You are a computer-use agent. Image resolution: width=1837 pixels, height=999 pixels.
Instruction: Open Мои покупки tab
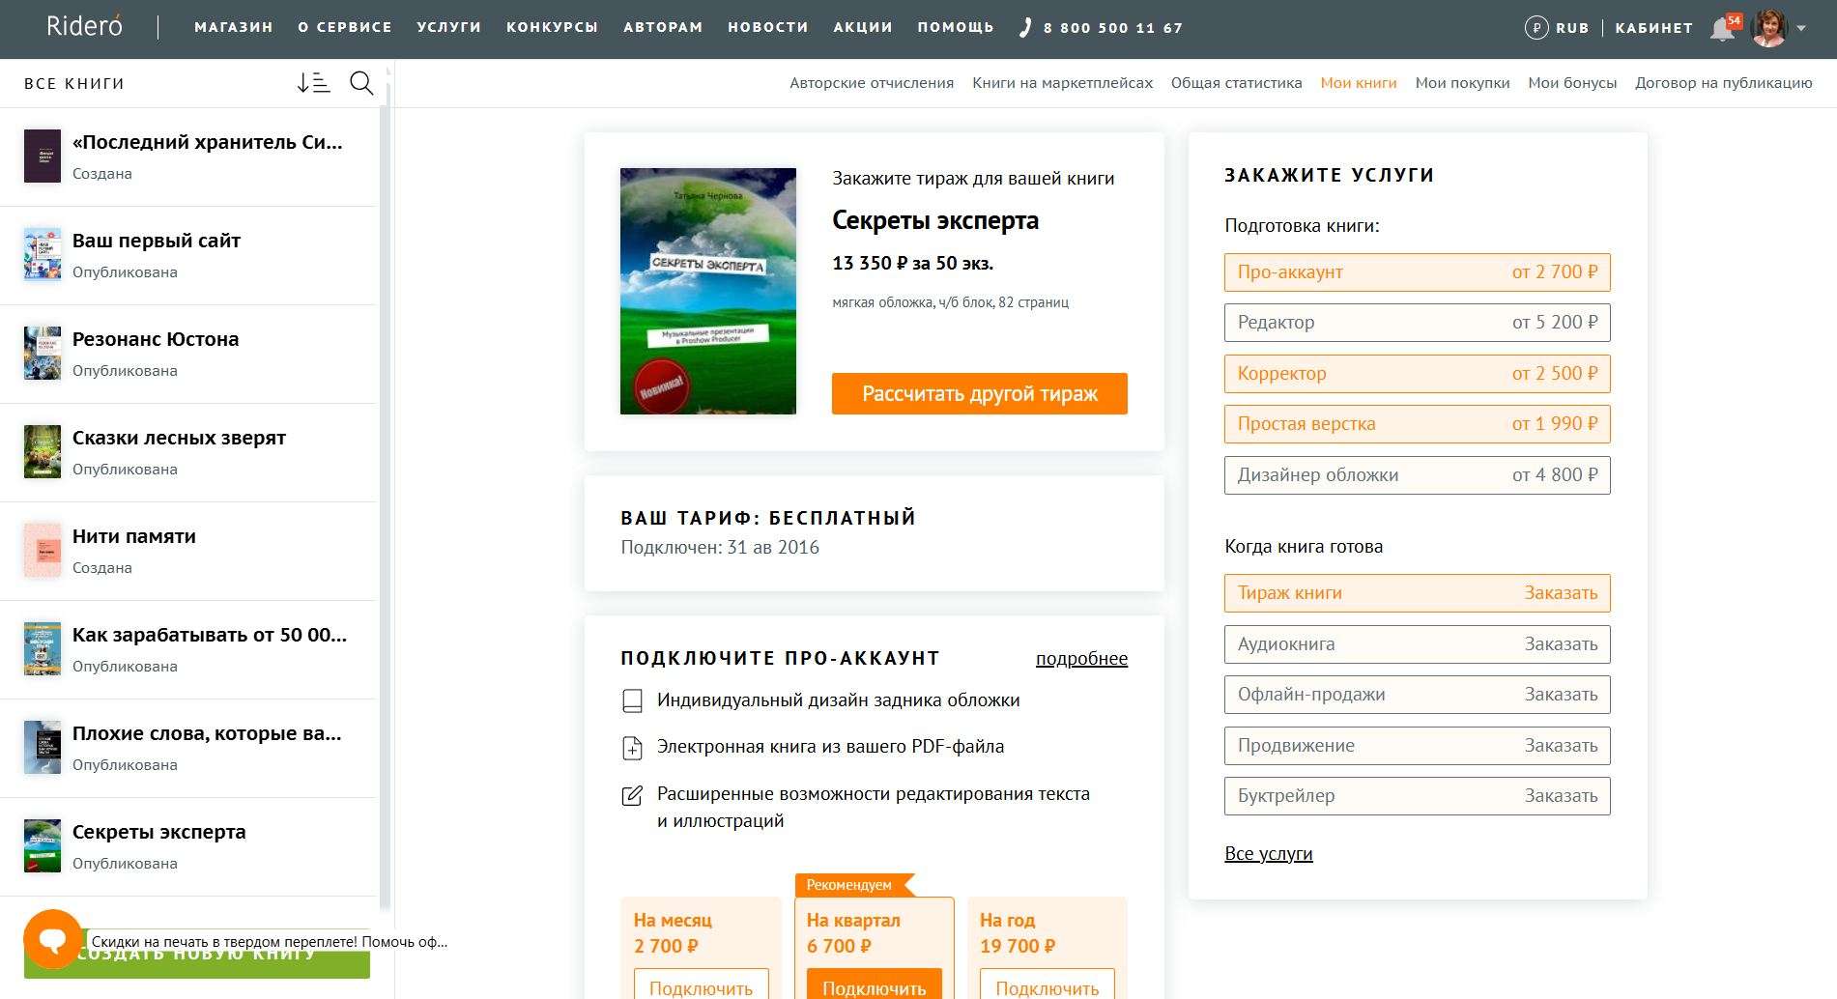pos(1462,83)
